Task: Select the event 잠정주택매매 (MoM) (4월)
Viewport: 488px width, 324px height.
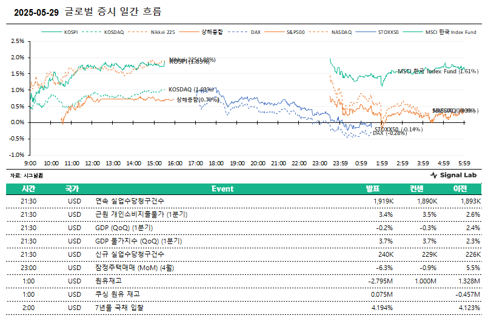Action: [x=135, y=268]
